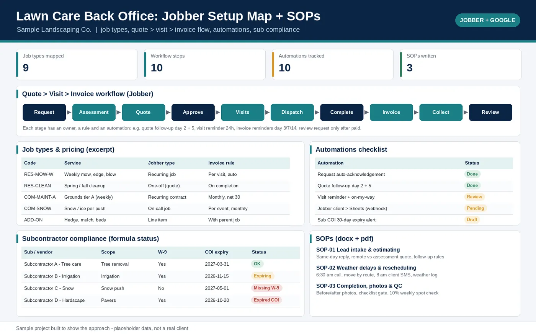This screenshot has height=335, width=536.
Task: Click Expiring status for Subcontractor B
Action: 263,276
